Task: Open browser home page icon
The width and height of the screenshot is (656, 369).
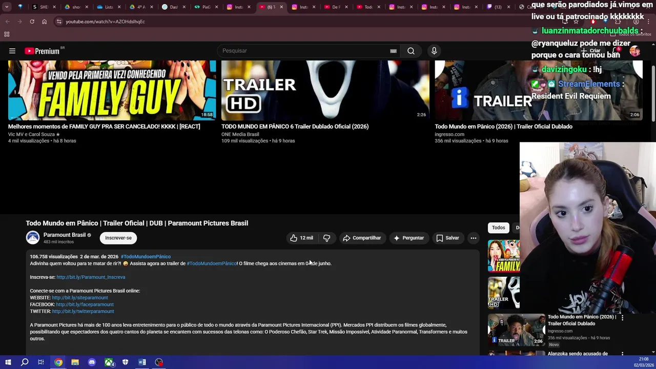Action: click(44, 22)
